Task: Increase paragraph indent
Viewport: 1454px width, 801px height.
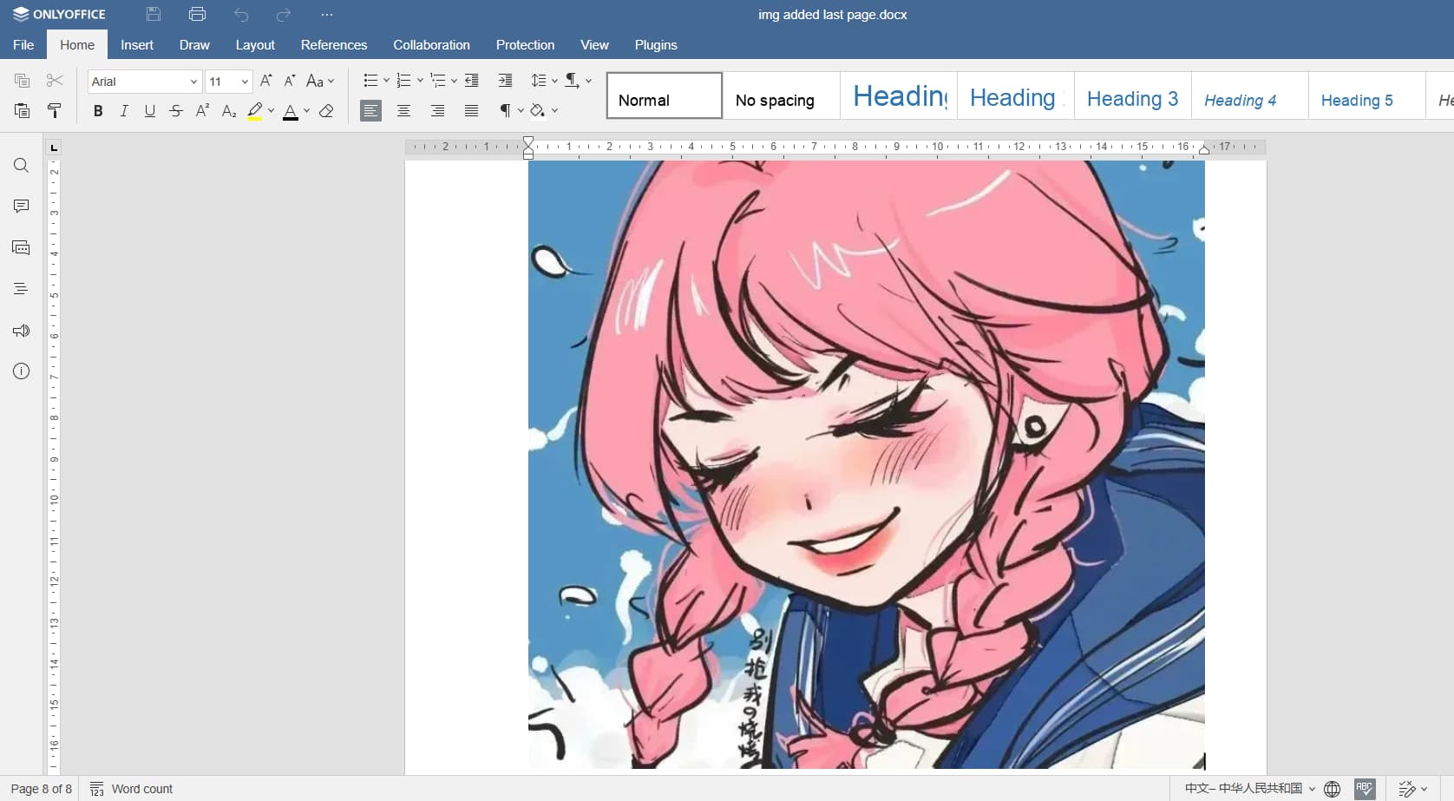Action: 505,81
